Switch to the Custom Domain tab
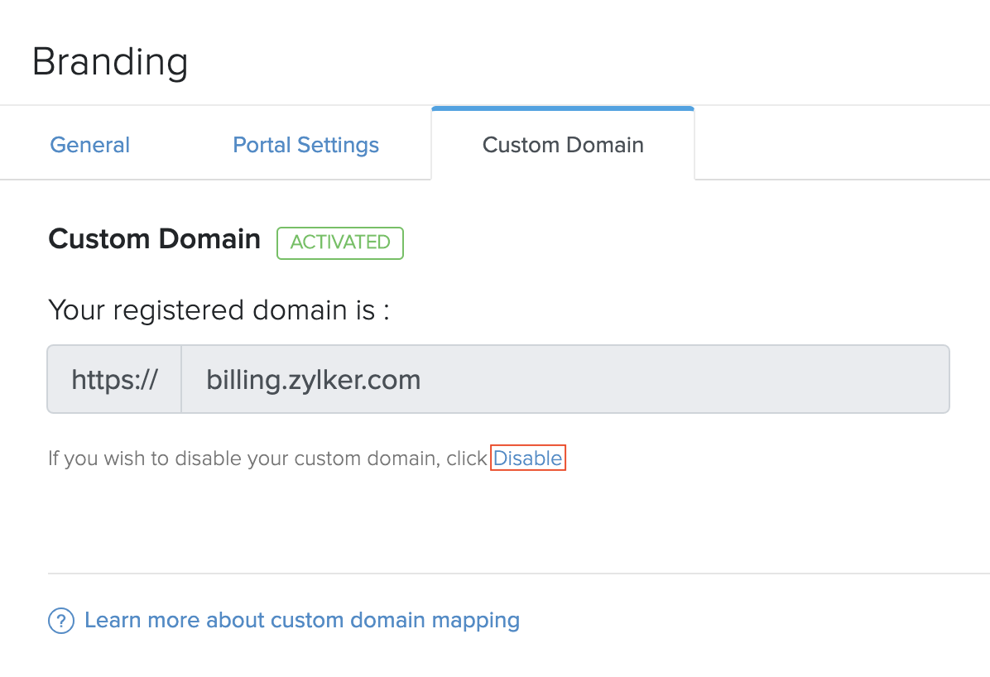The width and height of the screenshot is (990, 677). (x=563, y=145)
